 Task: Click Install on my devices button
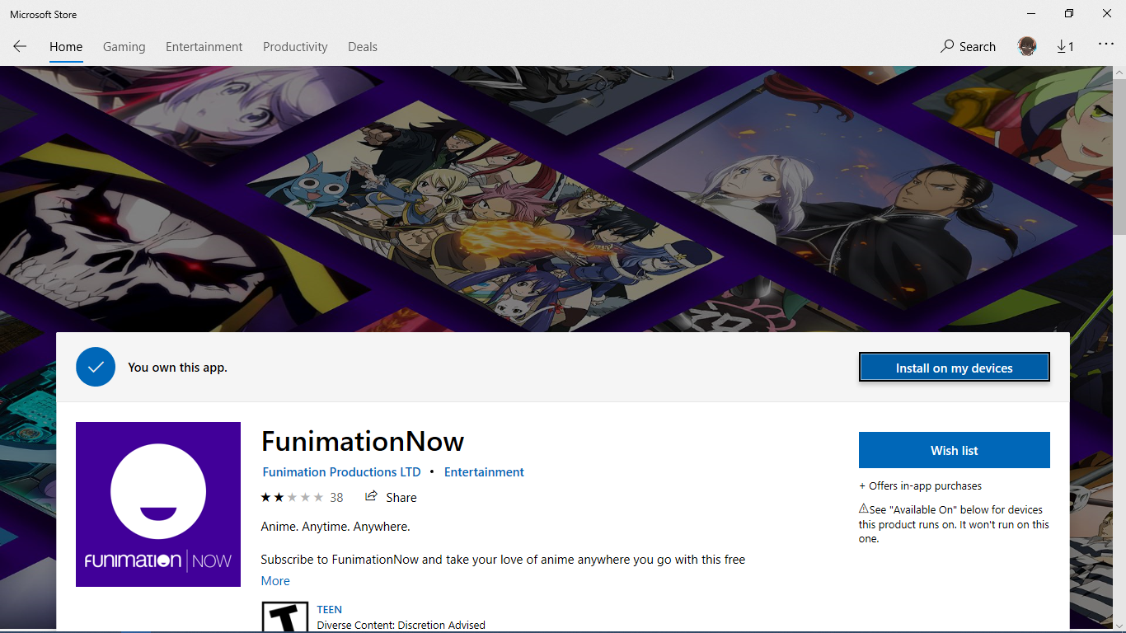pos(955,368)
